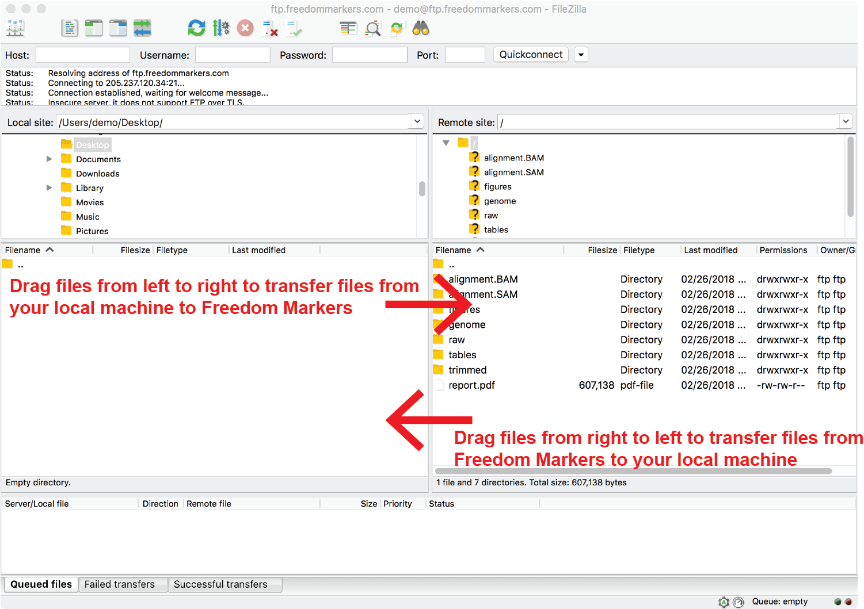Toggle directory comparison magnifier icon
864x609 pixels.
(x=373, y=28)
